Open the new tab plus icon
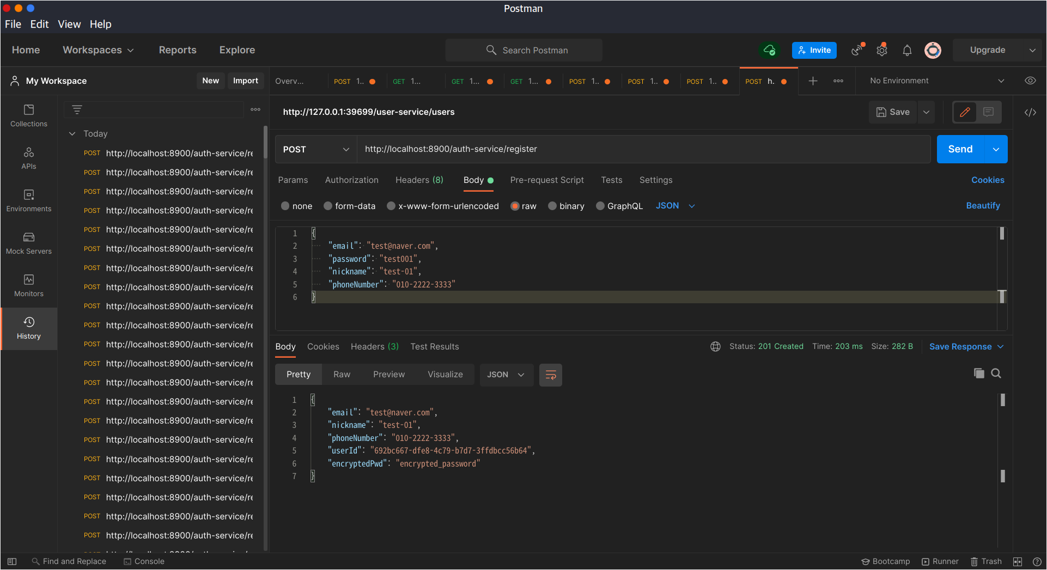 pyautogui.click(x=813, y=81)
